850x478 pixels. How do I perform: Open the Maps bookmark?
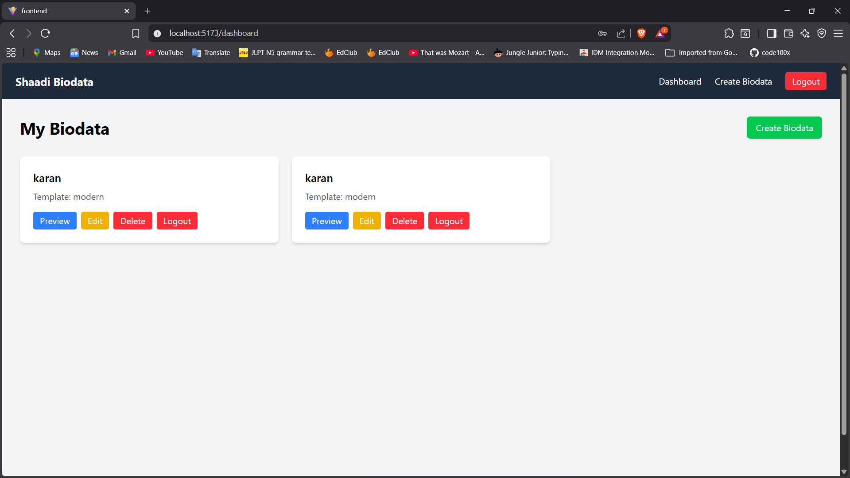point(47,53)
